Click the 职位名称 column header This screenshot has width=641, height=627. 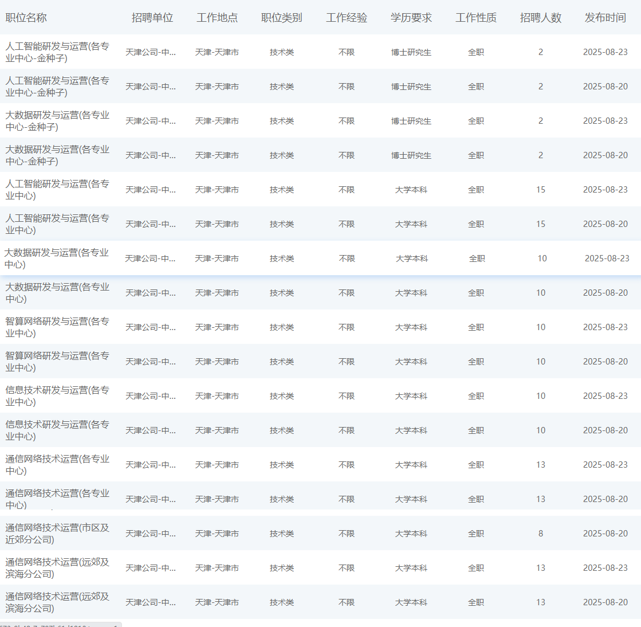coord(26,18)
